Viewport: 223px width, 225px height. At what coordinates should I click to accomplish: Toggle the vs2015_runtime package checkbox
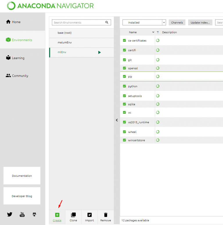click(124, 122)
